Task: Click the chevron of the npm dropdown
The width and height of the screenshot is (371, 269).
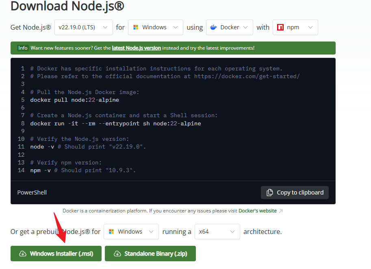Action: pyautogui.click(x=310, y=28)
